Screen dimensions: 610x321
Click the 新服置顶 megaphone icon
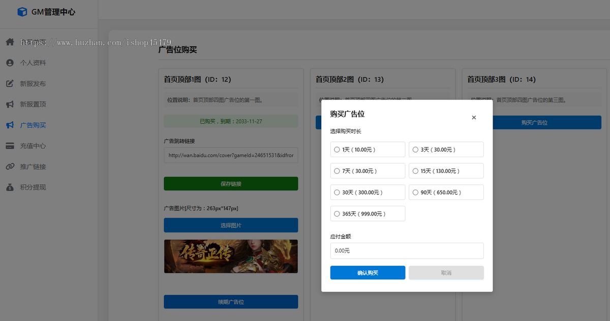(10, 104)
